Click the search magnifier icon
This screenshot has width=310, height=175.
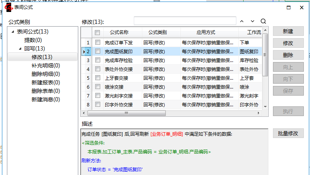pyautogui.click(x=263, y=21)
